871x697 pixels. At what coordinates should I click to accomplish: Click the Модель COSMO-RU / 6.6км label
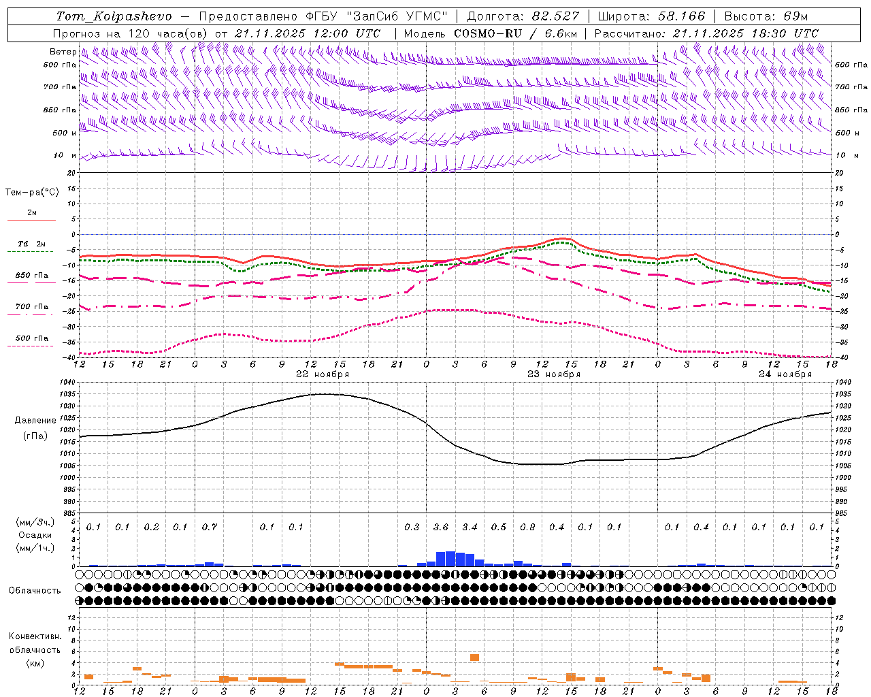point(491,33)
